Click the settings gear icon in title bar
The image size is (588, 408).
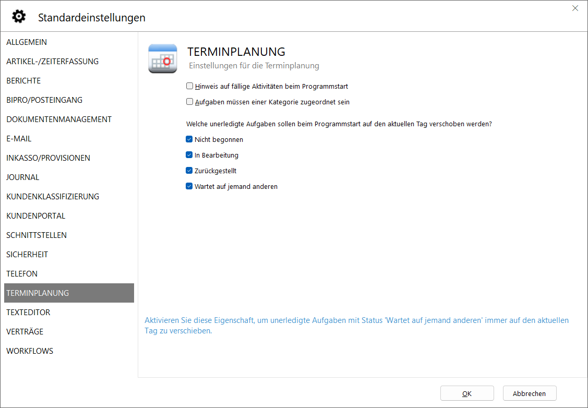point(19,17)
